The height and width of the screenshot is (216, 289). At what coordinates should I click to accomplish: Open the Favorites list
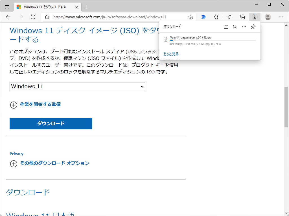(x=229, y=17)
